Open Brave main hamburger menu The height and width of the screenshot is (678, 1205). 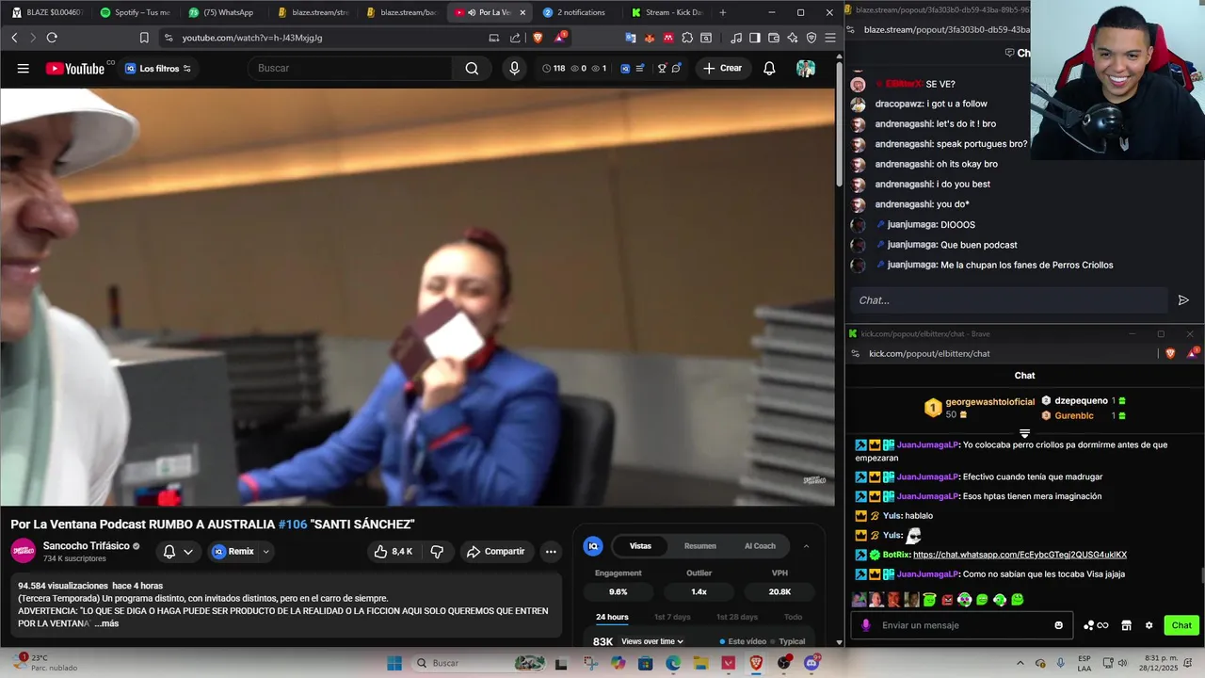click(829, 38)
